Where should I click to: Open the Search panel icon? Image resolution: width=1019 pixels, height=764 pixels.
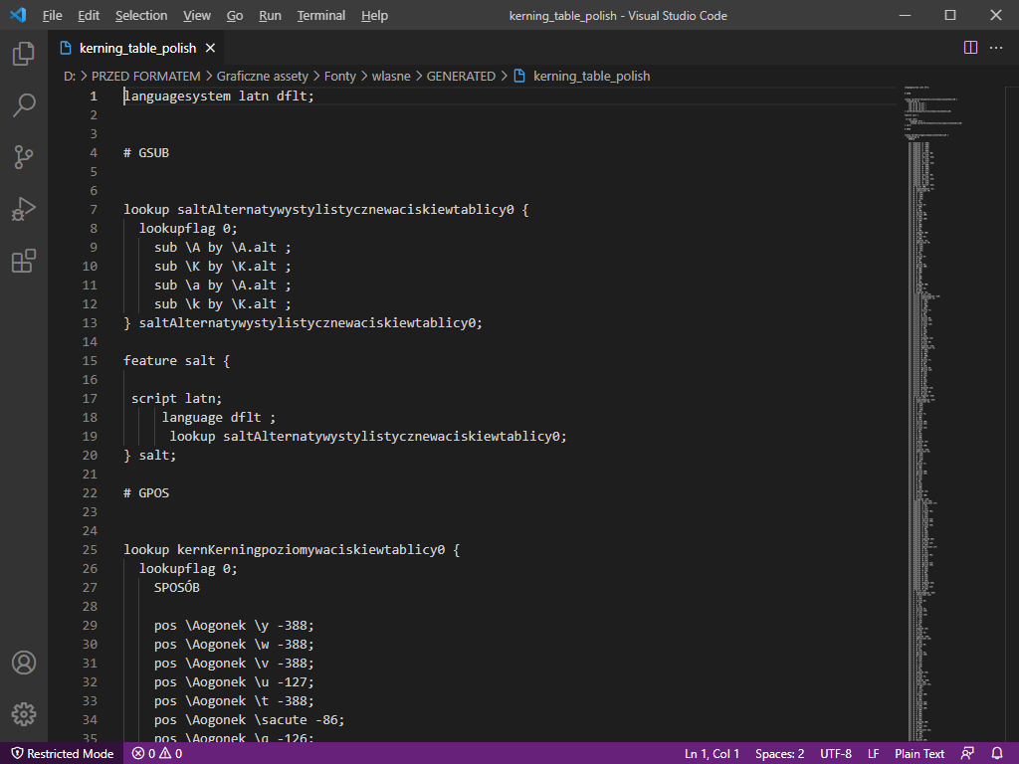click(x=23, y=105)
